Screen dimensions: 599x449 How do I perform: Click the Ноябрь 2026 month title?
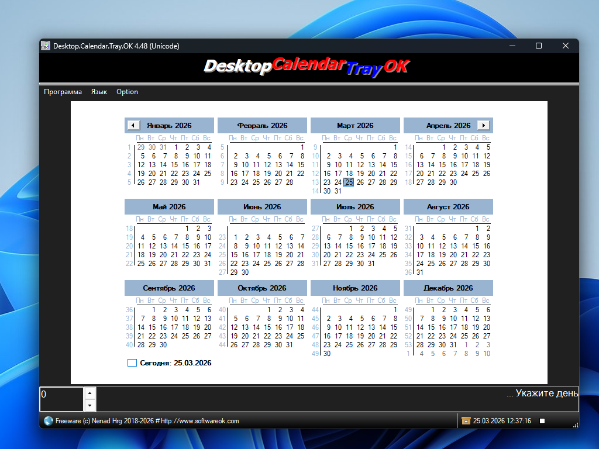click(x=355, y=288)
